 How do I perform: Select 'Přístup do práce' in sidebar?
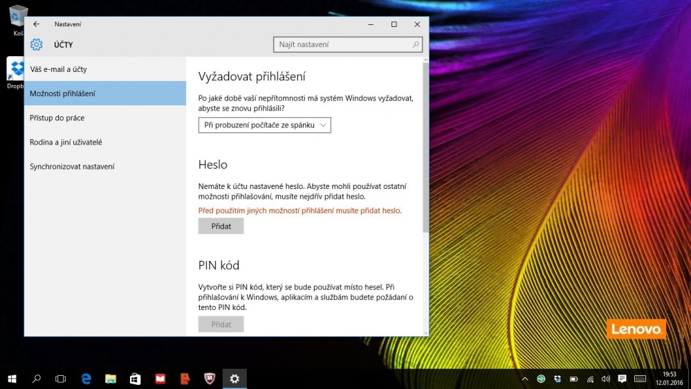point(57,118)
